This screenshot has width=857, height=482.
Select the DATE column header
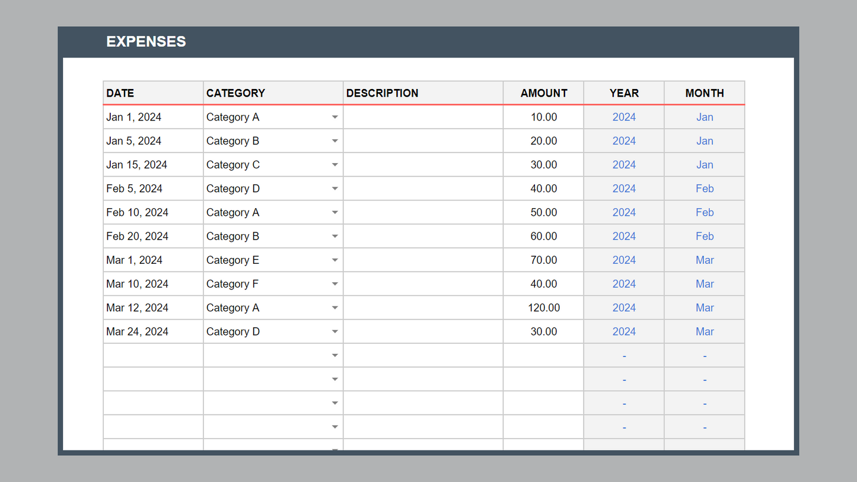coord(120,93)
